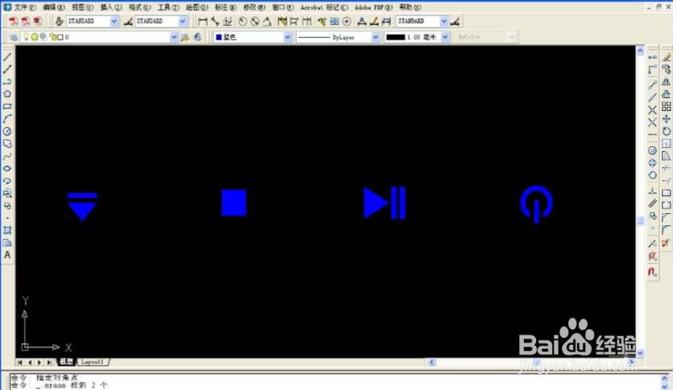
Task: Click the Diameter dimension icon
Action: pyautogui.click(x=255, y=21)
